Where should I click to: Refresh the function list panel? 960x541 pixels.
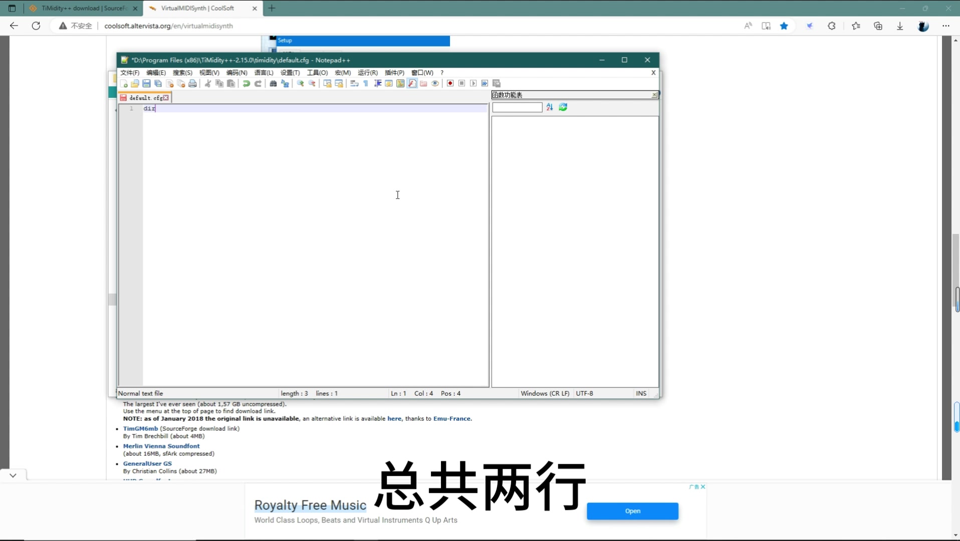(563, 107)
